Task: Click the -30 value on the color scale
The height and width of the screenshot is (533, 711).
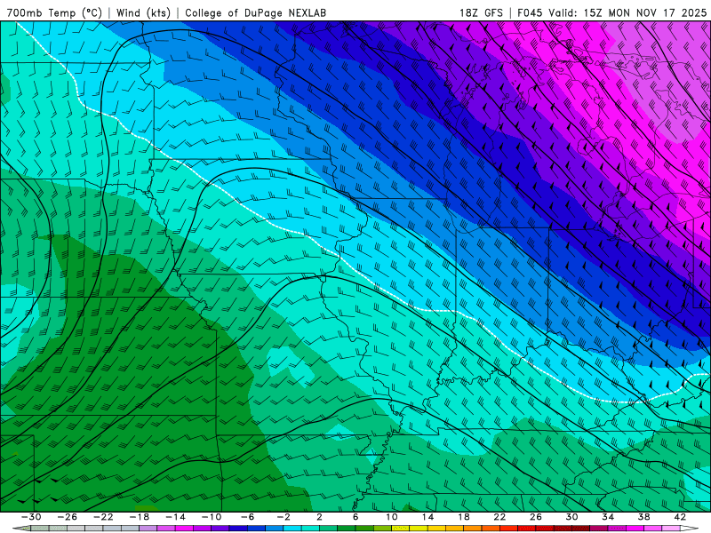Action: point(31,517)
